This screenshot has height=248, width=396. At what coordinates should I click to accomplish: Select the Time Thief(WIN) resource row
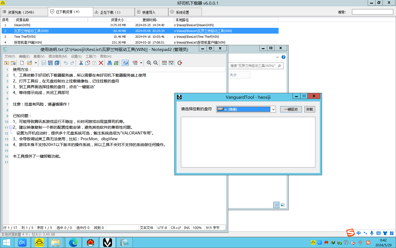point(140,37)
